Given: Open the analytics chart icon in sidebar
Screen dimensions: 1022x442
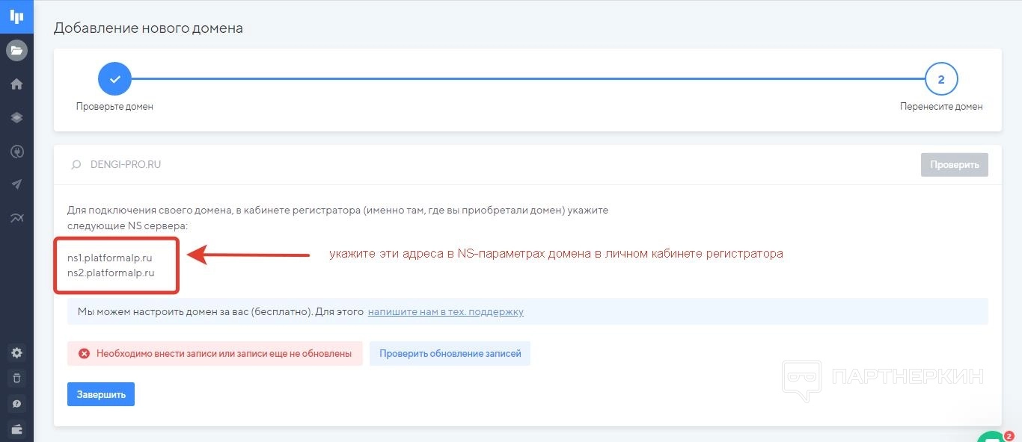Looking at the screenshot, I should point(16,218).
